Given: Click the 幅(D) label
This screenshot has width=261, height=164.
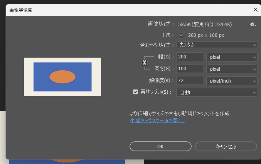Looking at the screenshot, I should coord(166,57).
